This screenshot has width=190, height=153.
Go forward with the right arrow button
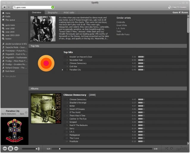(x=9, y=7)
